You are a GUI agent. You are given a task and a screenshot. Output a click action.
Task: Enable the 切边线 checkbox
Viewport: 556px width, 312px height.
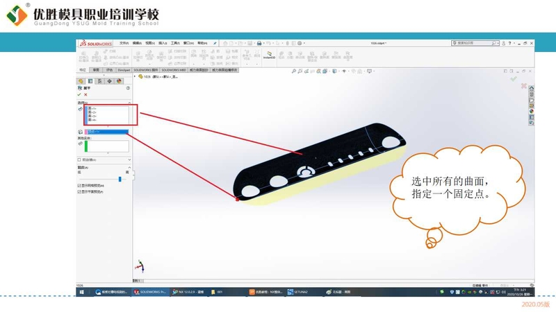point(79,160)
